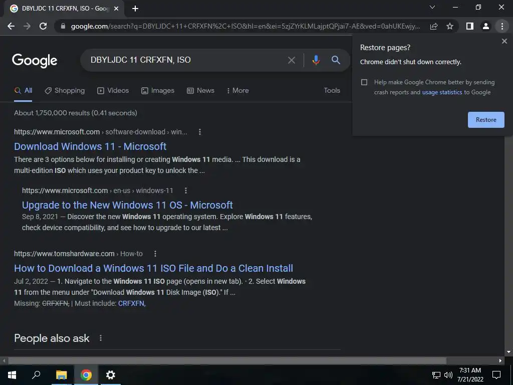
Task: Click the vertical scrollbar down arrow
Action: click(x=508, y=352)
